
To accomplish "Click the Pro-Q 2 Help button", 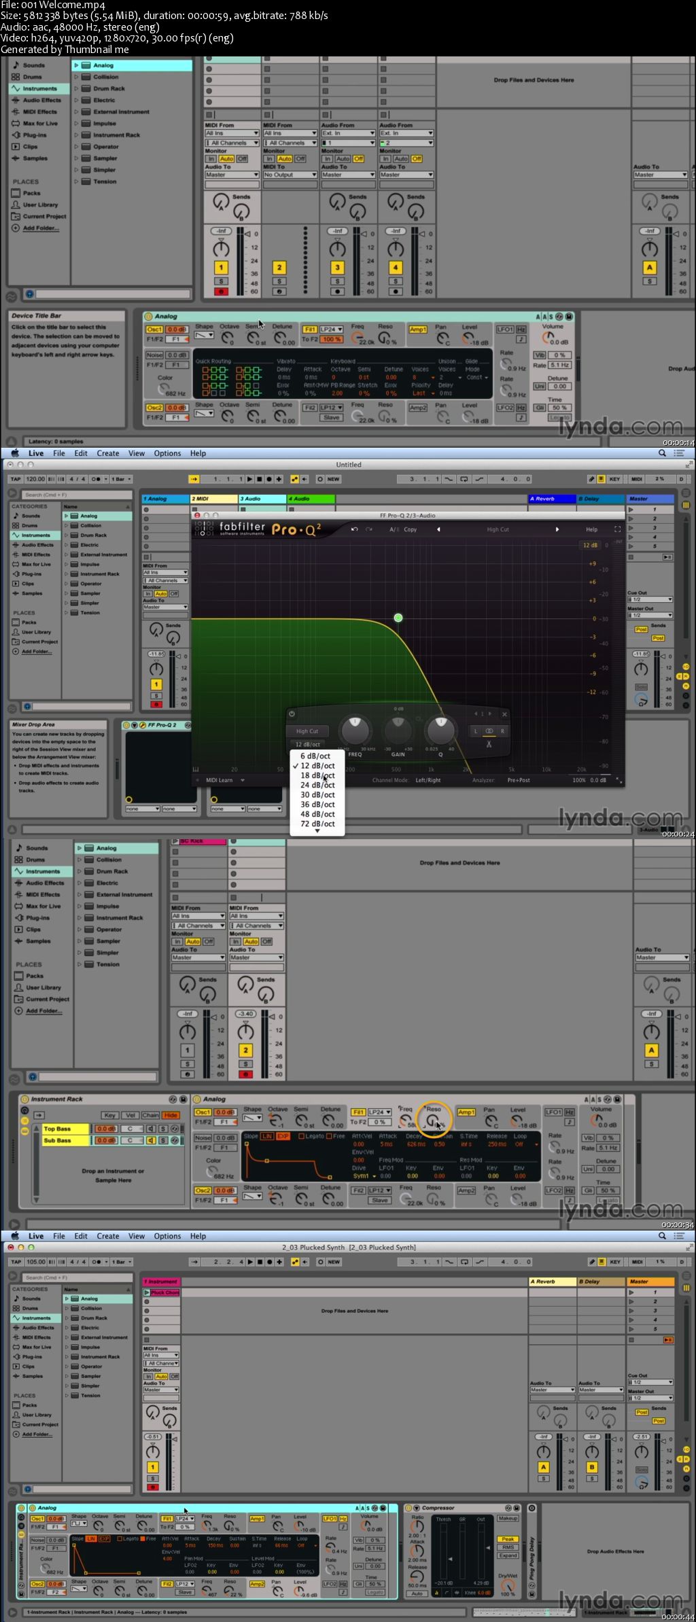I will coord(592,529).
